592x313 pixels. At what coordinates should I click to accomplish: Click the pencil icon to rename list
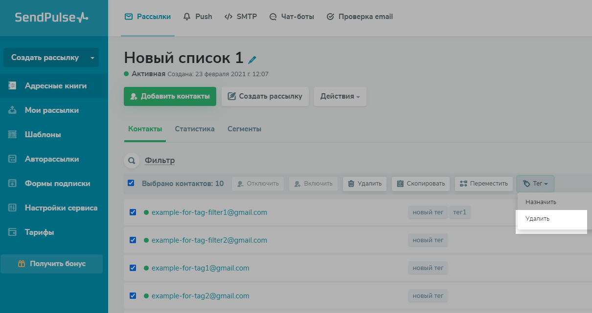tap(252, 60)
